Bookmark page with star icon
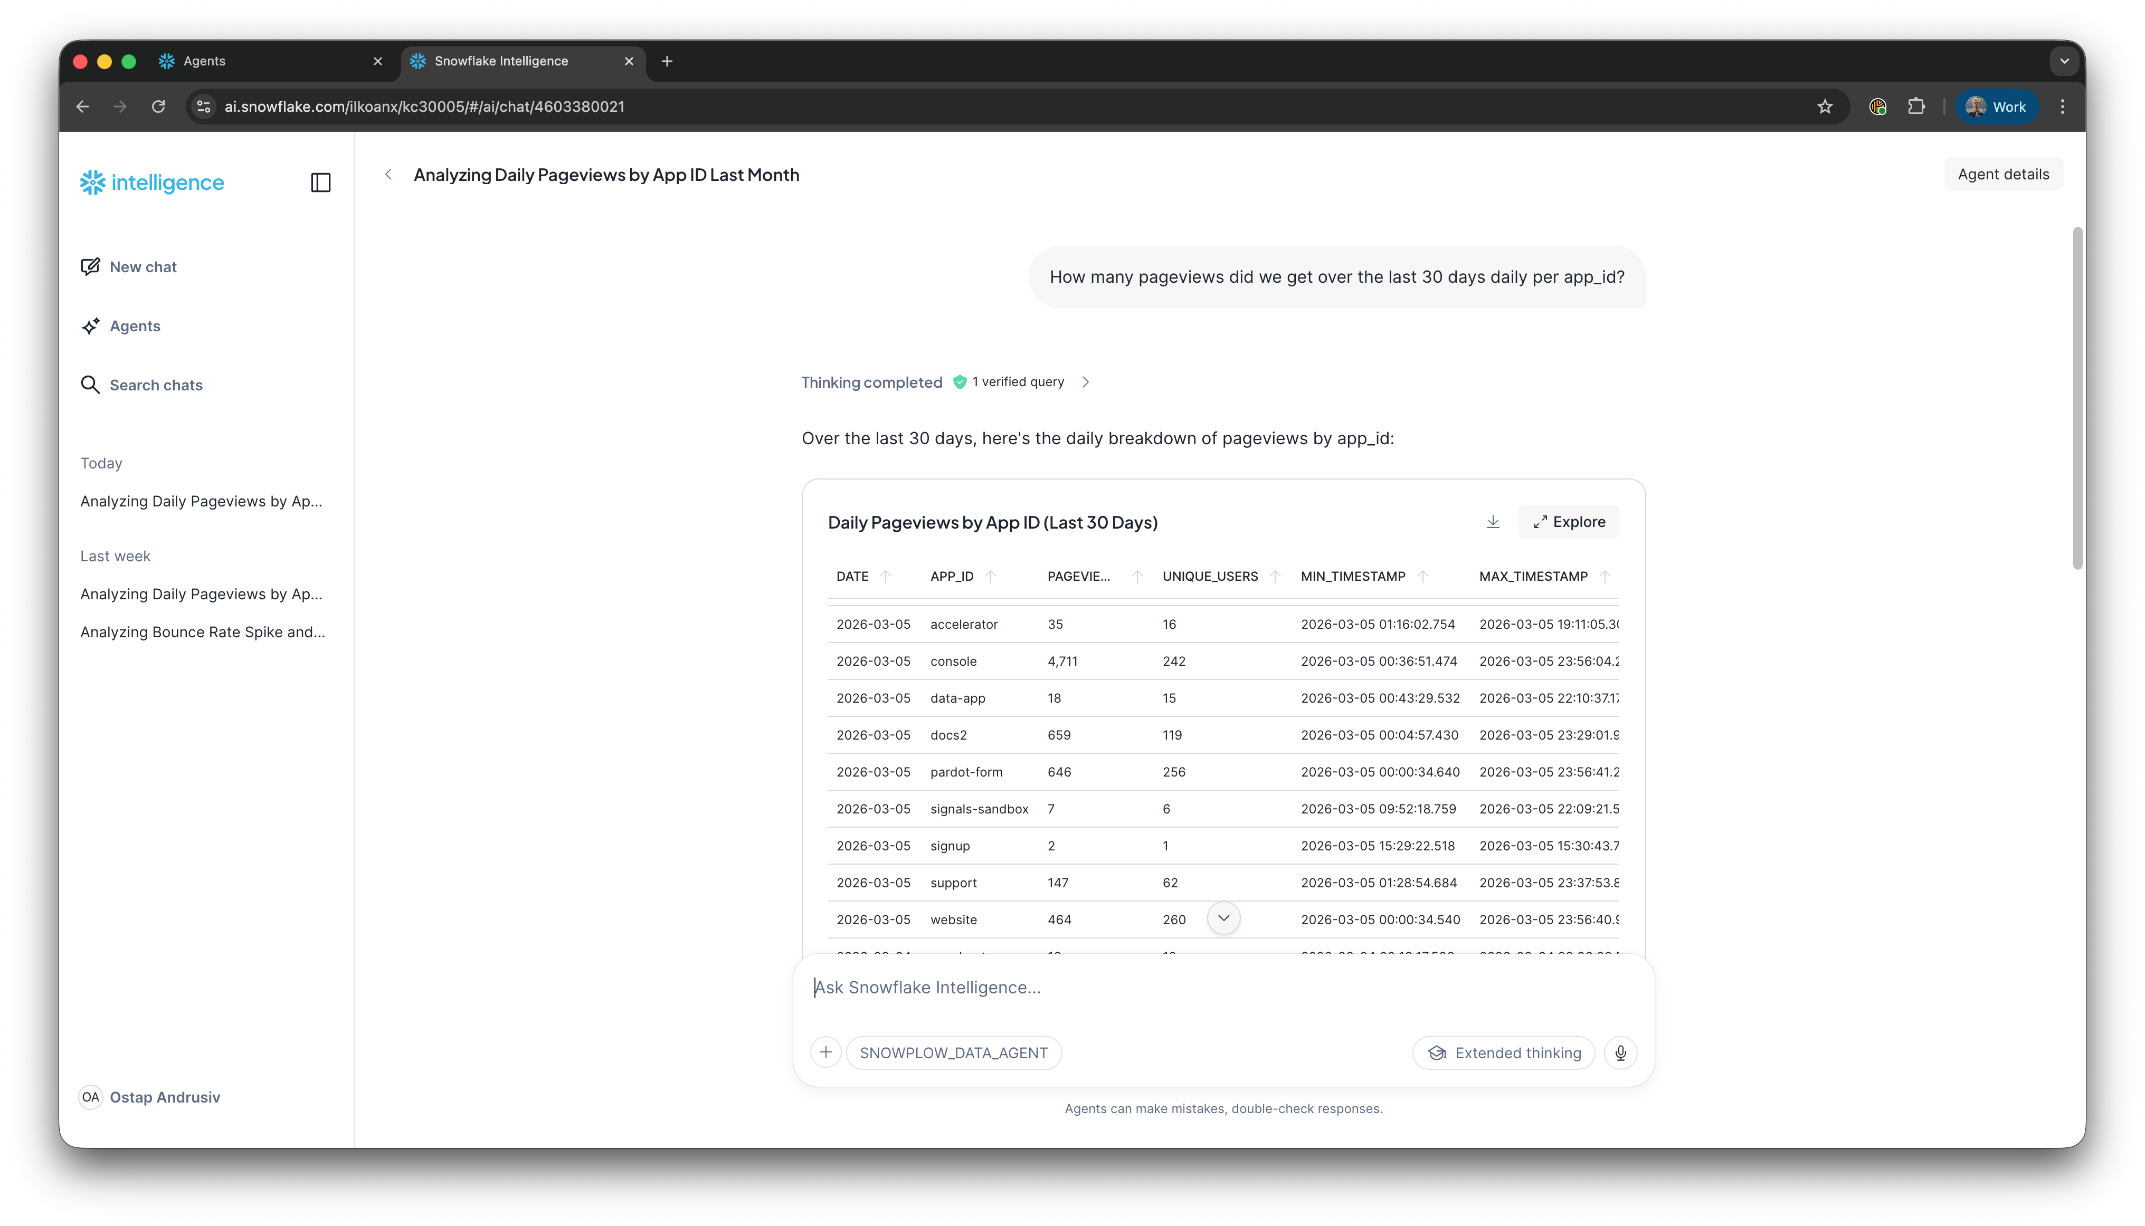The height and width of the screenshot is (1226, 2145). point(1824,107)
